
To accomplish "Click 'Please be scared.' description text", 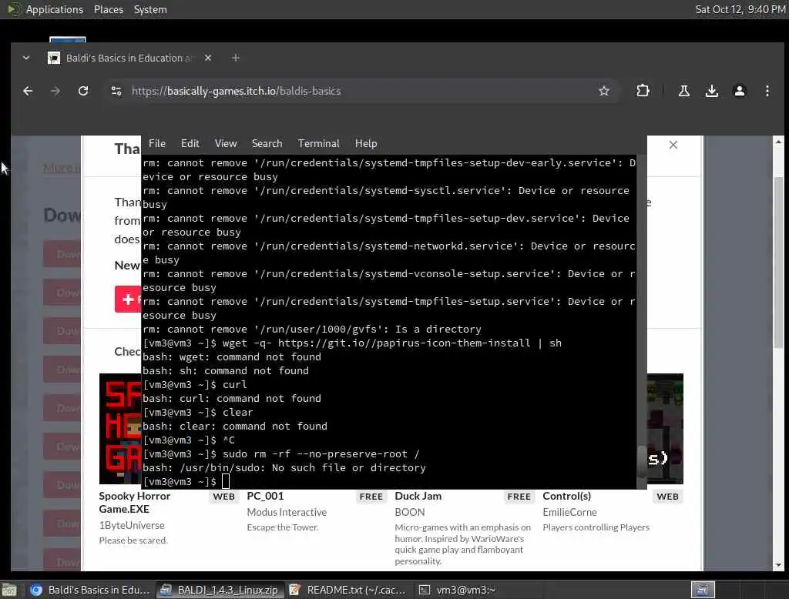I will 133,540.
